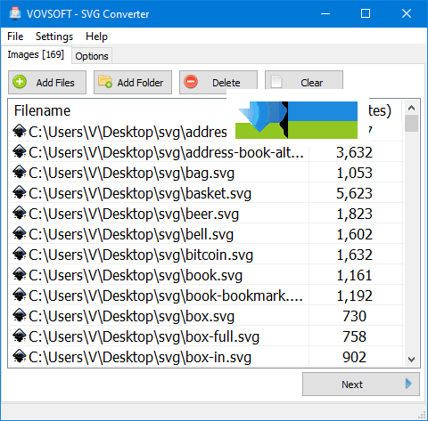This screenshot has width=428, height=421.
Task: Open the File menu
Action: [x=15, y=36]
